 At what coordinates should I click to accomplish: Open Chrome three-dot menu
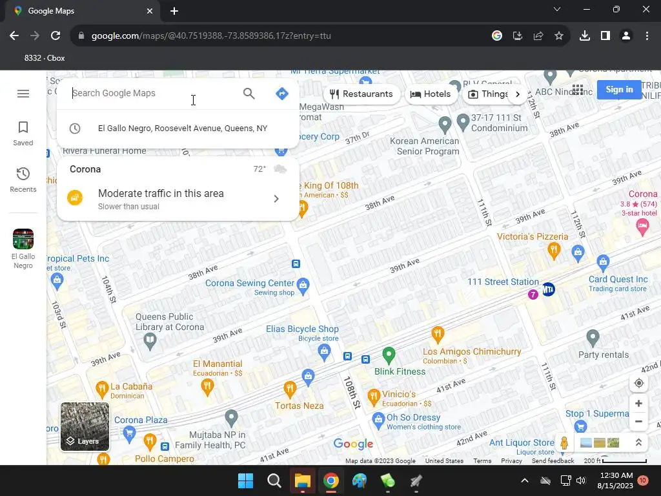coord(647,36)
